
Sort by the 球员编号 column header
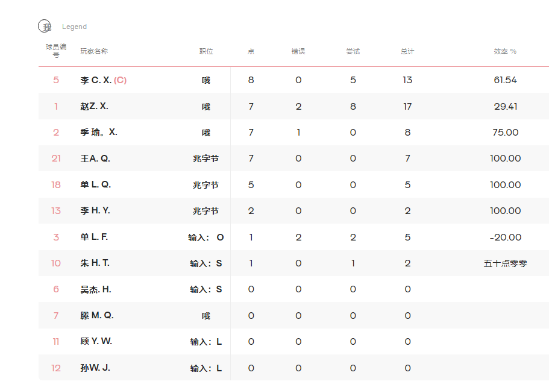point(56,51)
